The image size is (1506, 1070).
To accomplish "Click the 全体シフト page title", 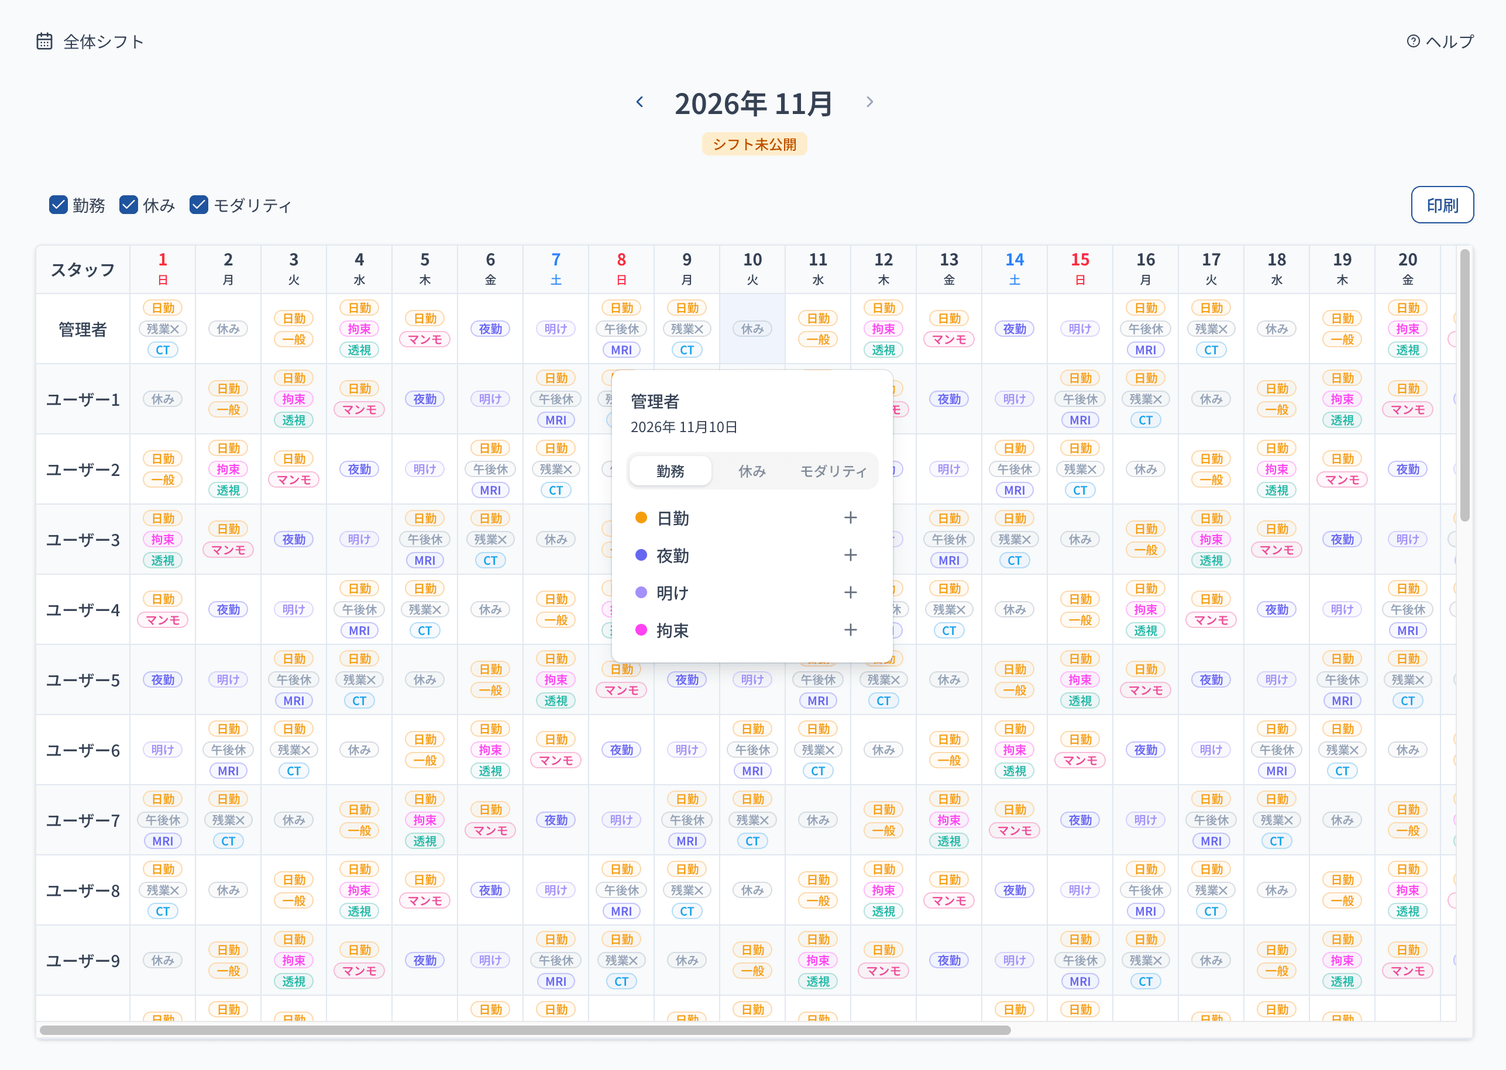I will 104,42.
